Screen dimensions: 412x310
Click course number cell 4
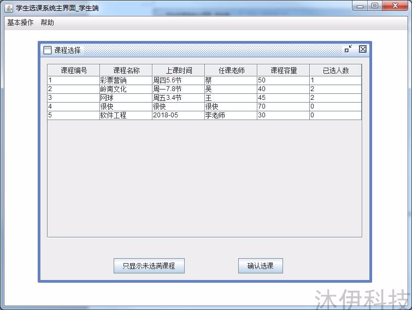74,106
